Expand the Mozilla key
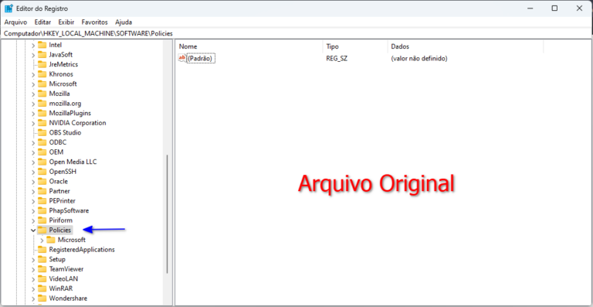Viewport: 593px width, 307px height. coord(33,94)
